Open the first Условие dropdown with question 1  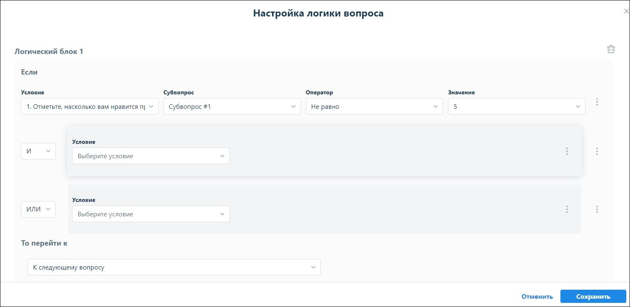coord(90,106)
